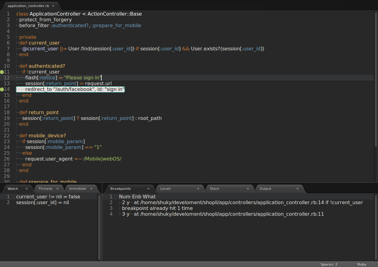Close the Output panel tab

coord(297,189)
